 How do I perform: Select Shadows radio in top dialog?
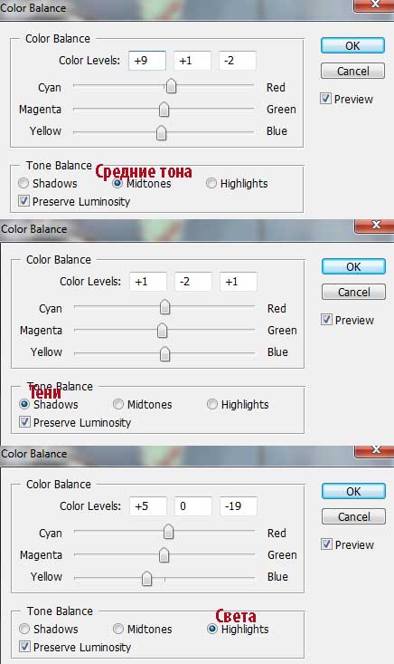click(x=23, y=183)
